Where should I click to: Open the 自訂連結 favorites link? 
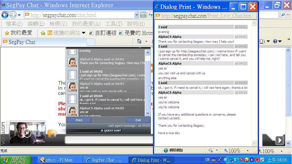pos(103,33)
